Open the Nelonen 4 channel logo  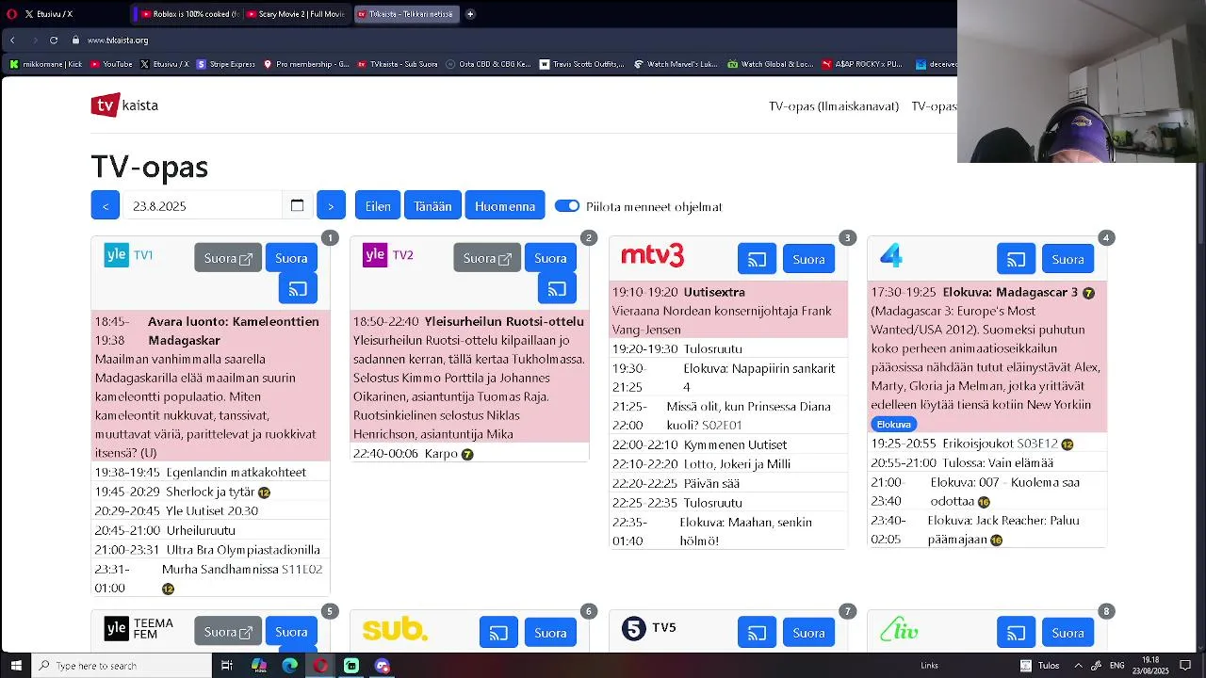pos(891,255)
